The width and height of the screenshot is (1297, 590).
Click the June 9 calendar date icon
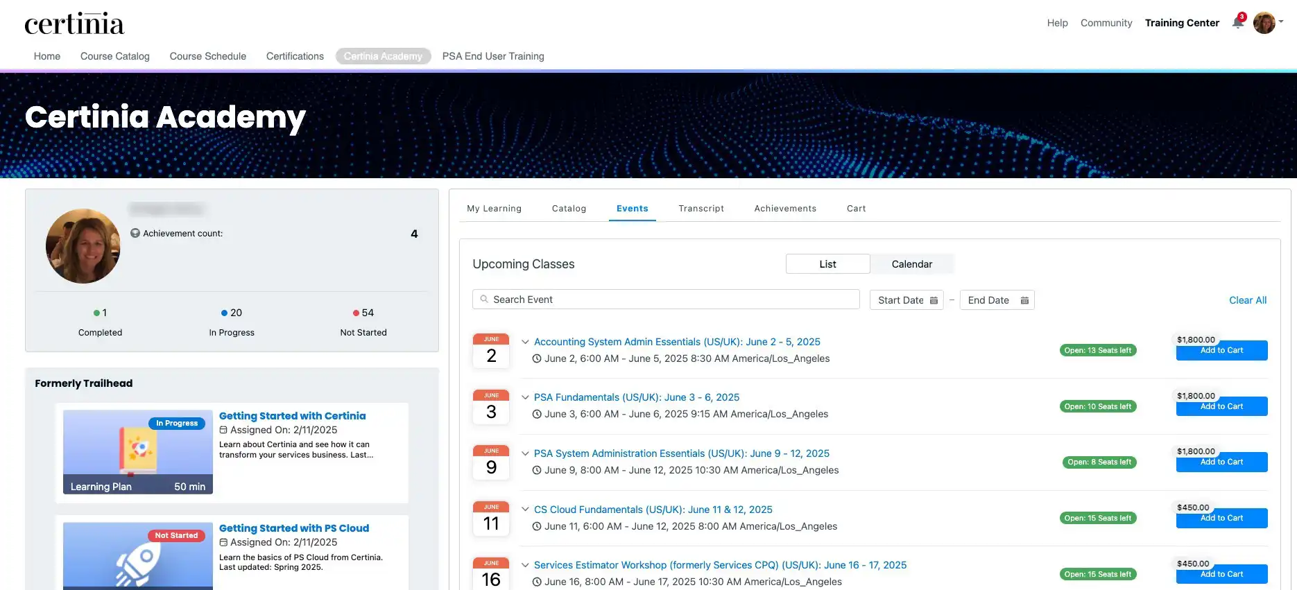491,462
